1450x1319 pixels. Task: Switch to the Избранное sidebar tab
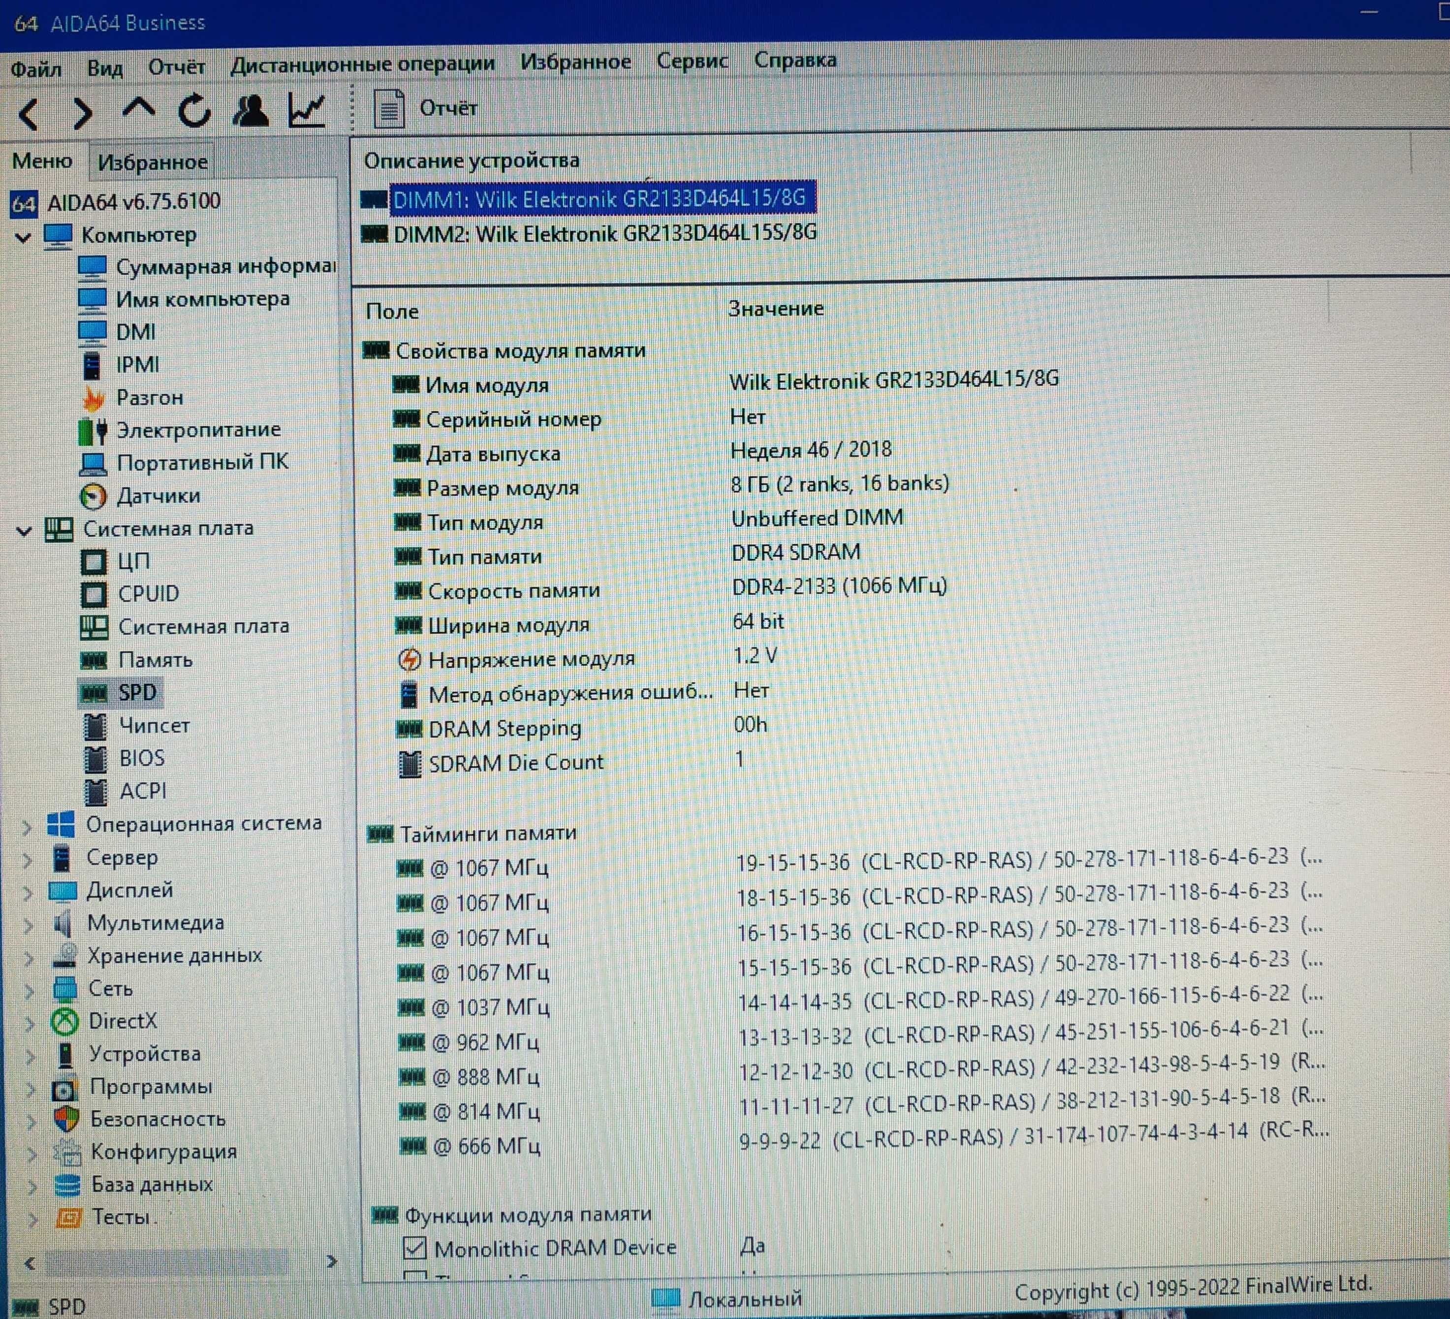coord(153,162)
